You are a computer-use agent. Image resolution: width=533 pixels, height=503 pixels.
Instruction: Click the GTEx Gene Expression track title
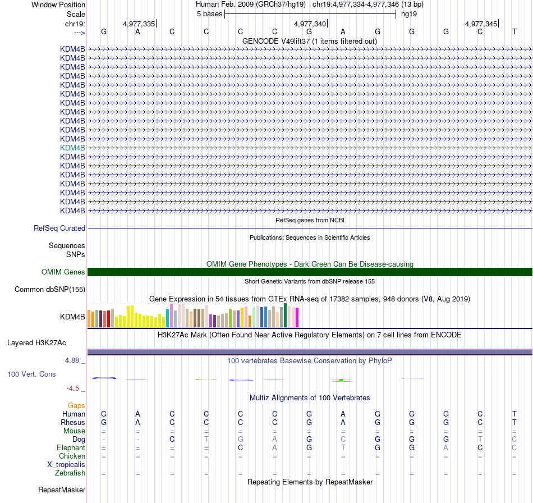[310, 299]
